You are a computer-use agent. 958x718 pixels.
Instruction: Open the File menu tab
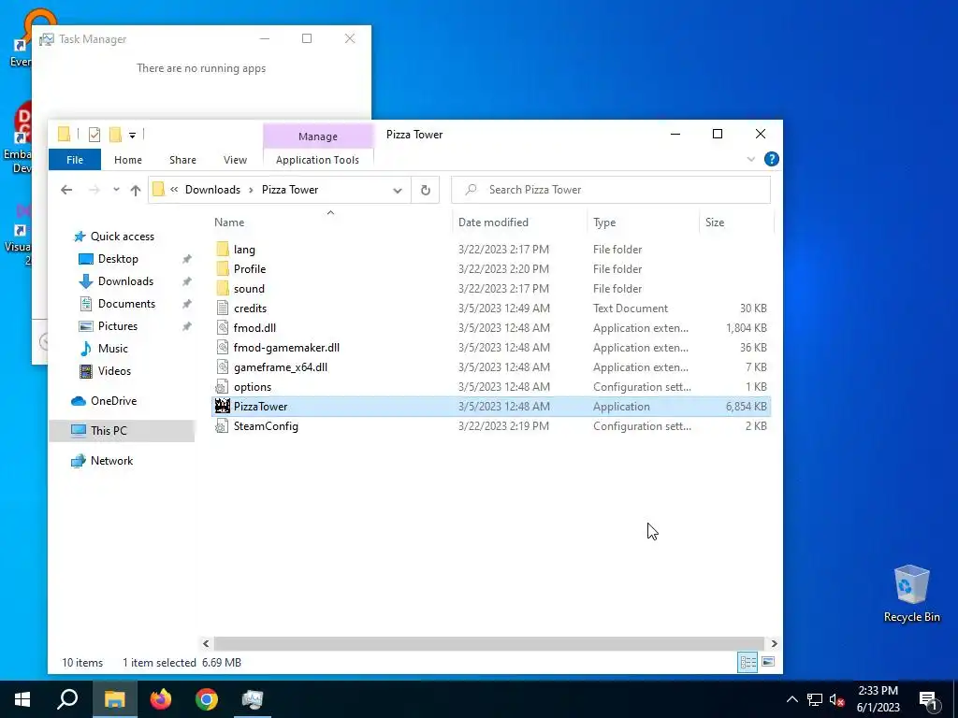[x=75, y=160]
